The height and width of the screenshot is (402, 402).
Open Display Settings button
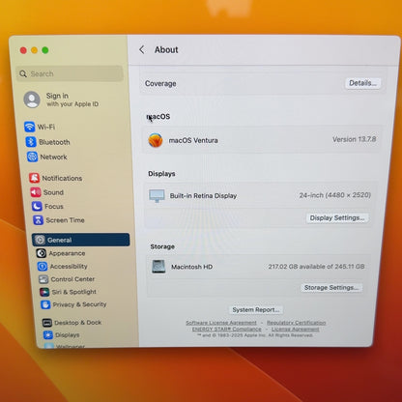coord(337,217)
